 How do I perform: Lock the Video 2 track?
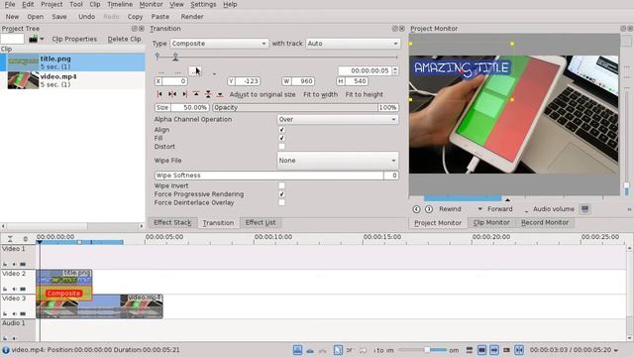click(x=5, y=289)
